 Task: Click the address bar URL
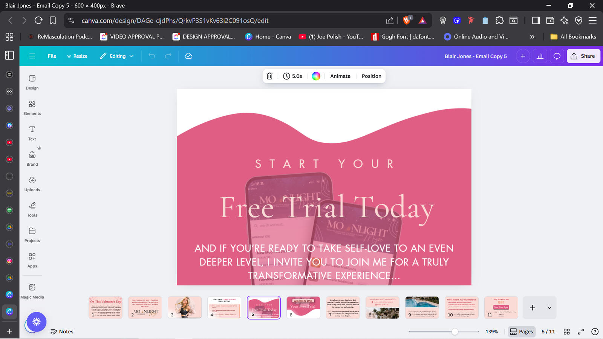point(175,20)
